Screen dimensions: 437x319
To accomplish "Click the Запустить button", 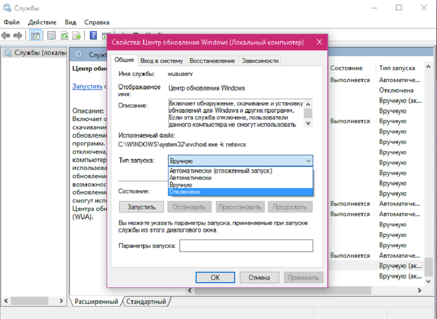I will tap(142, 207).
